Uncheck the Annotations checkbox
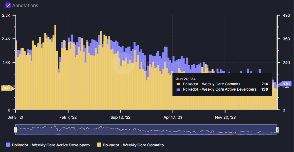This screenshot has width=294, height=152. tap(8, 5)
